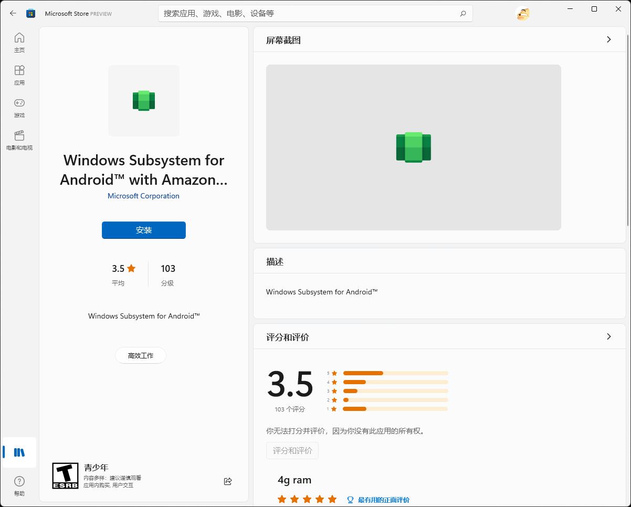The image size is (631, 507).
Task: Click the 青少年 age rating text
Action: (96, 467)
